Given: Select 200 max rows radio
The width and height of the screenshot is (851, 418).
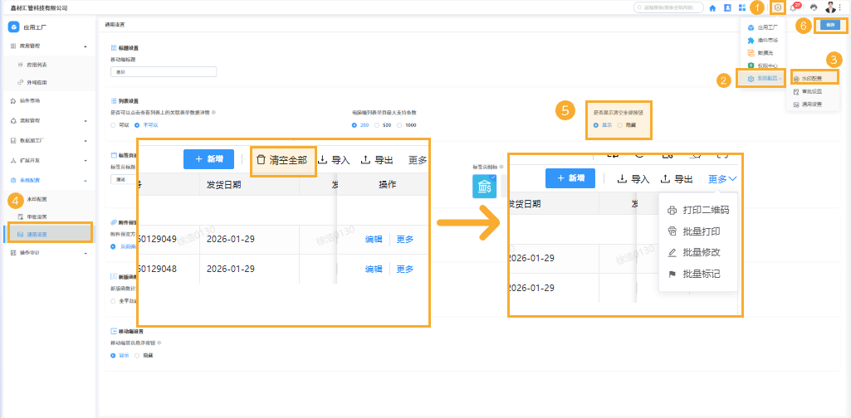Looking at the screenshot, I should [355, 125].
